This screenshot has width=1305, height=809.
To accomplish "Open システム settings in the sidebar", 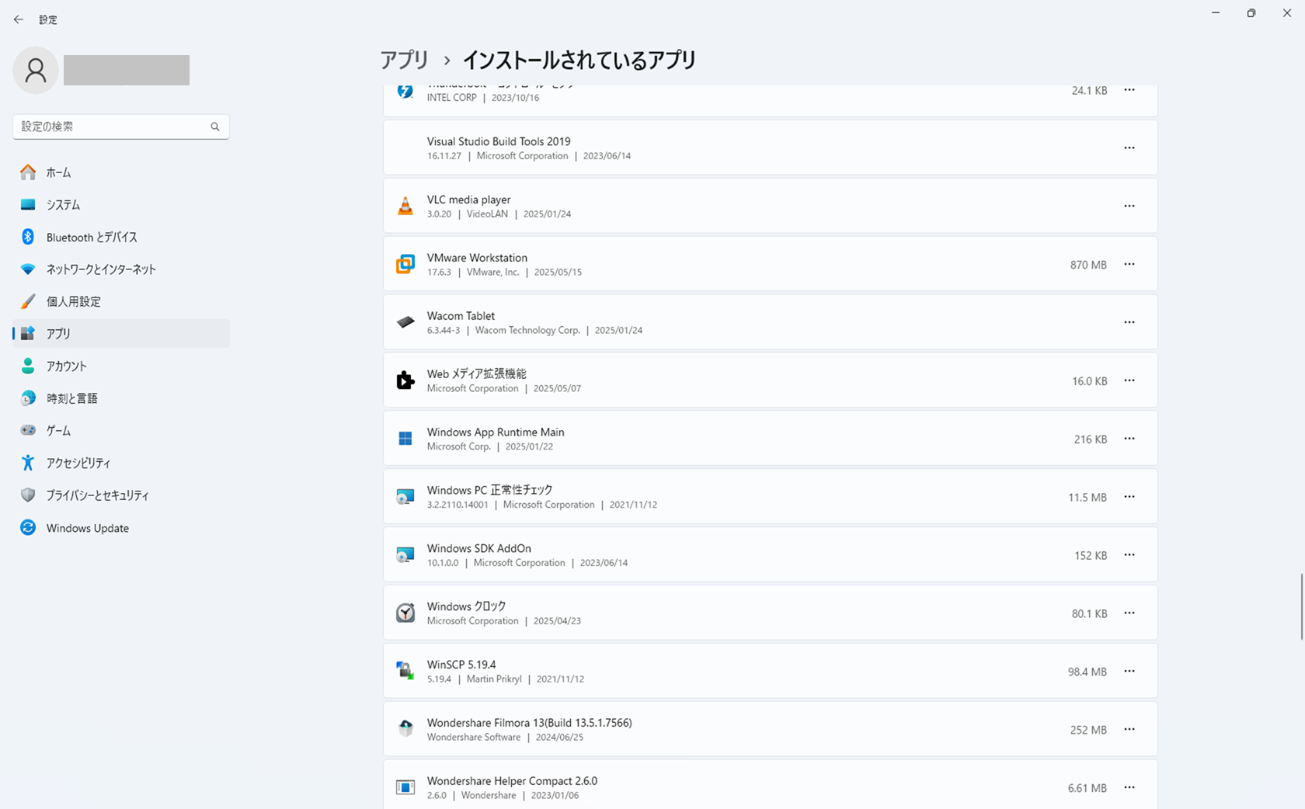I will (x=121, y=205).
